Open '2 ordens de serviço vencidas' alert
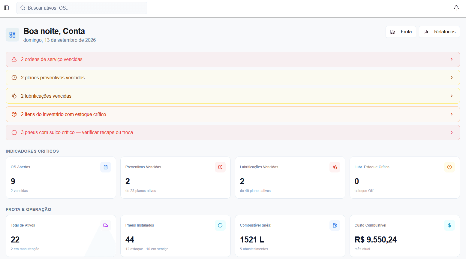466x259 pixels. click(x=233, y=59)
